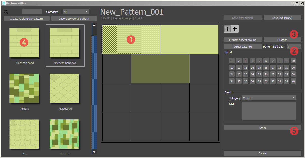
Task: Click scroll up arrow in pattern library
Action: click(94, 25)
